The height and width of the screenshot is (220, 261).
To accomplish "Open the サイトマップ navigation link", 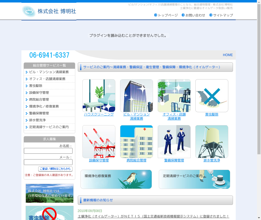I will pos(223,15).
